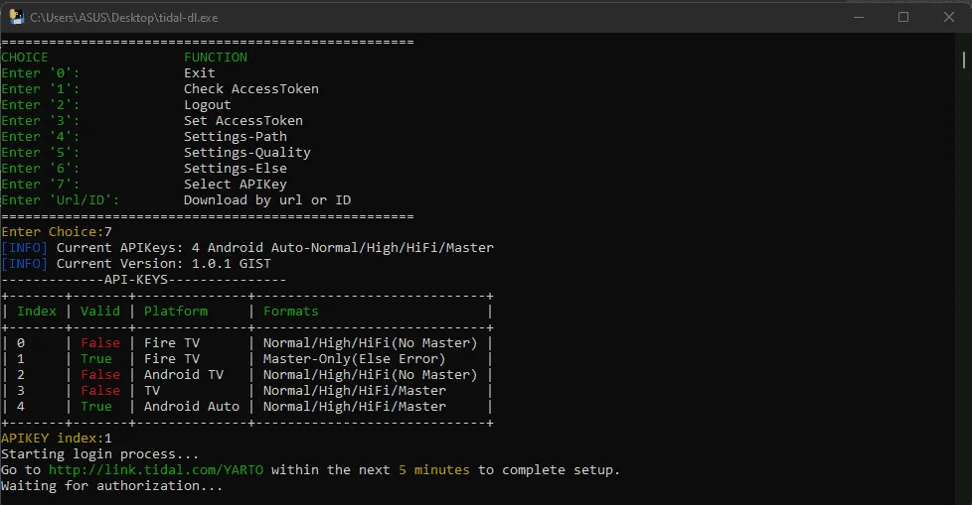The height and width of the screenshot is (505, 972).
Task: Click the Valid table header
Action: point(100,312)
